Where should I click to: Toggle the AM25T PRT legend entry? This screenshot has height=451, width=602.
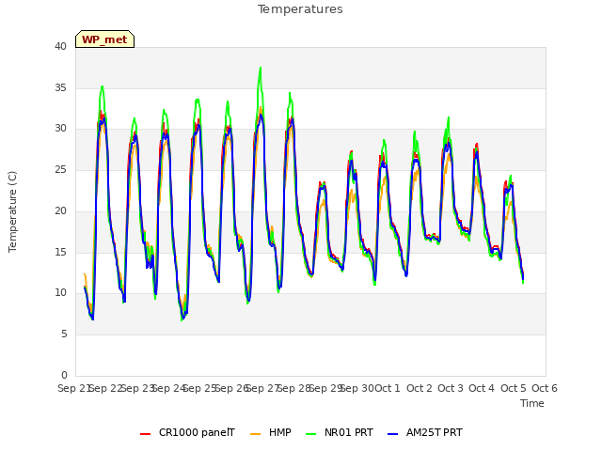click(x=425, y=432)
